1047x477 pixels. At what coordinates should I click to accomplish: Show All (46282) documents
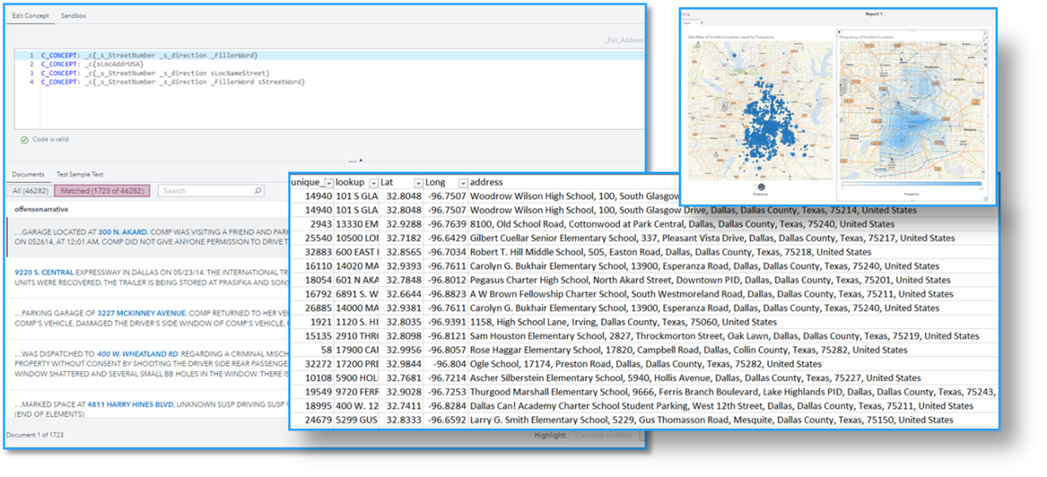(30, 191)
